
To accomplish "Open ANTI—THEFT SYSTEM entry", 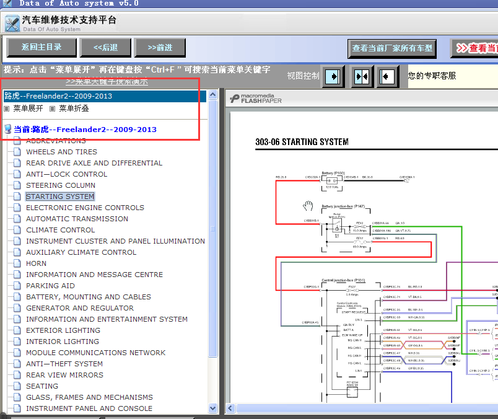I will (x=64, y=364).
